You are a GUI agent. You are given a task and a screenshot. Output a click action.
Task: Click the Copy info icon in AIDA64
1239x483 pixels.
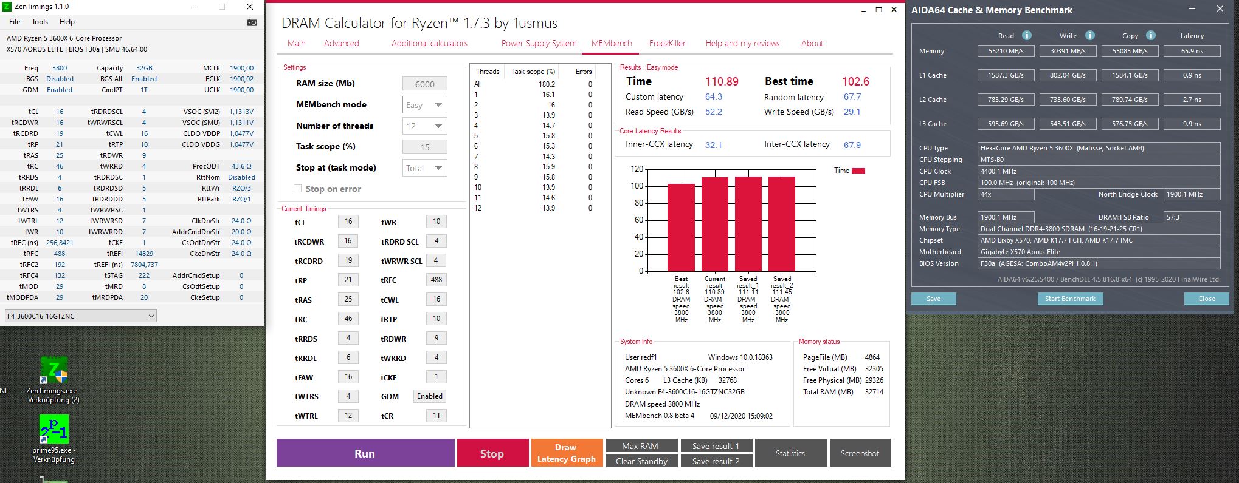[1150, 35]
